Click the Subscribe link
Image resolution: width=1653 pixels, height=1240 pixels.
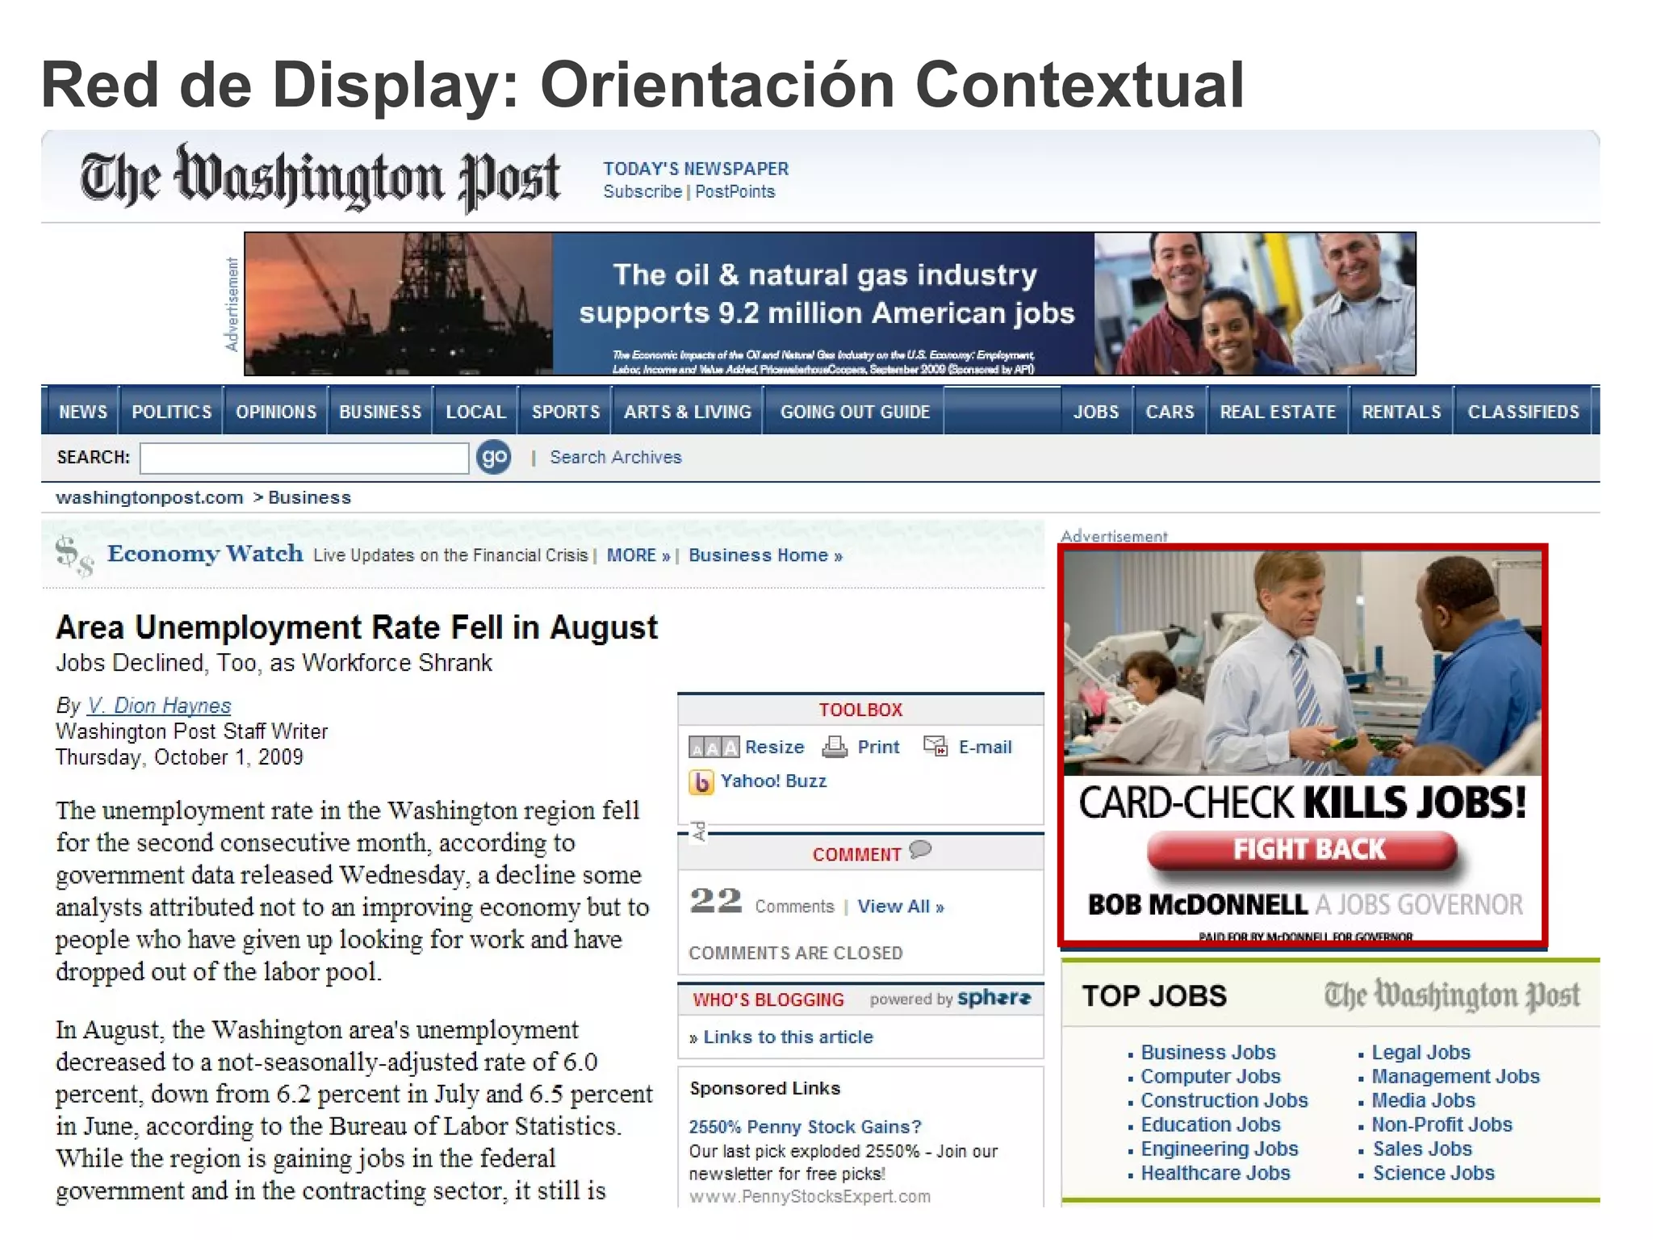[642, 191]
